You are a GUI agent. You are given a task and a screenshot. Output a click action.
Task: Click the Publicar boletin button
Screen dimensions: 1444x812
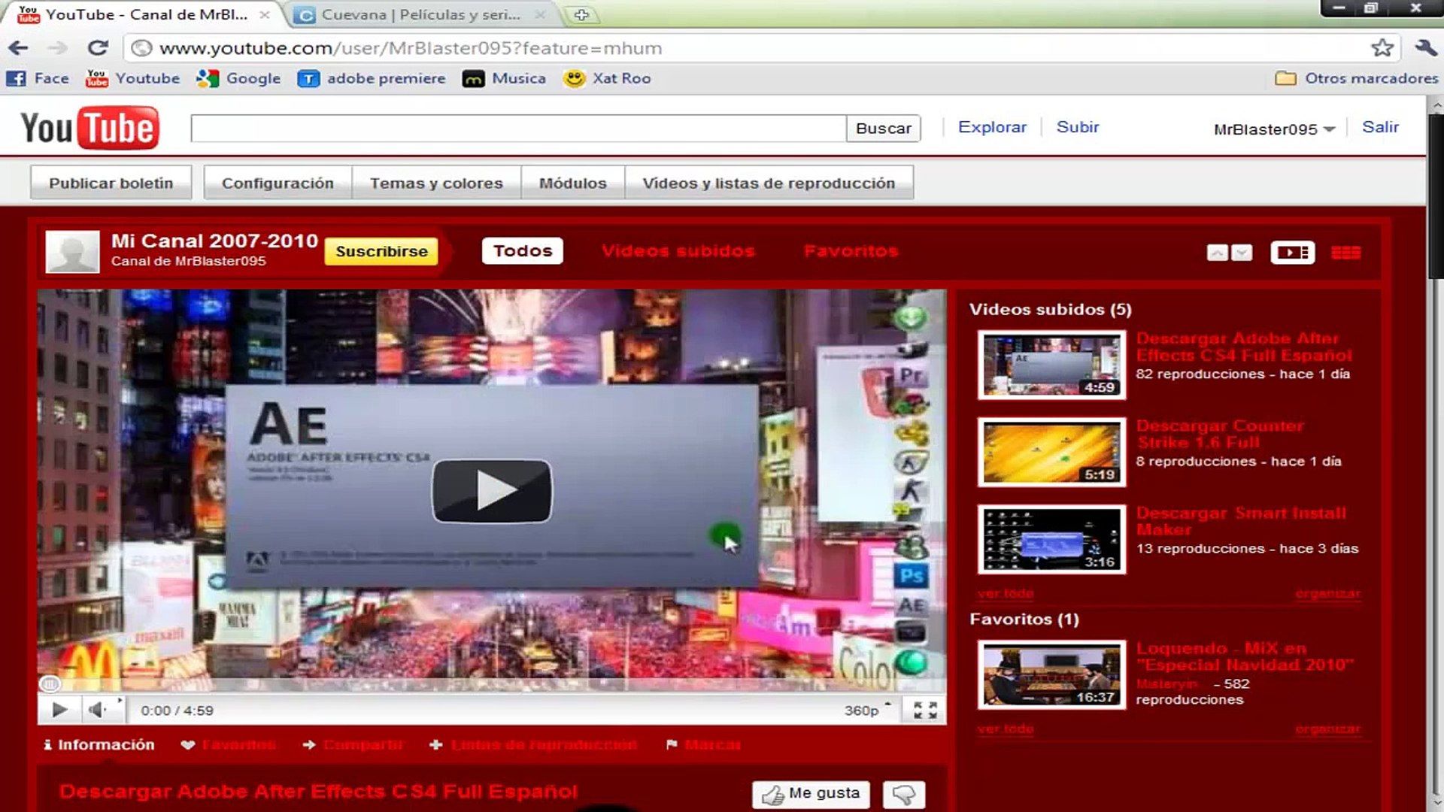coord(111,183)
